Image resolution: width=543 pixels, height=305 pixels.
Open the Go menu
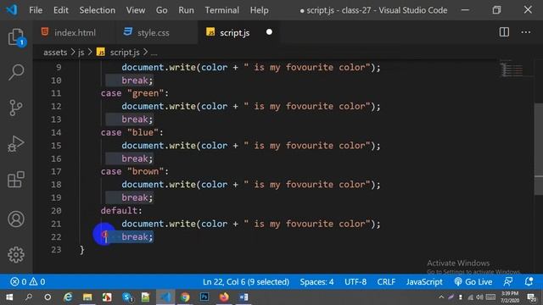[x=161, y=10]
